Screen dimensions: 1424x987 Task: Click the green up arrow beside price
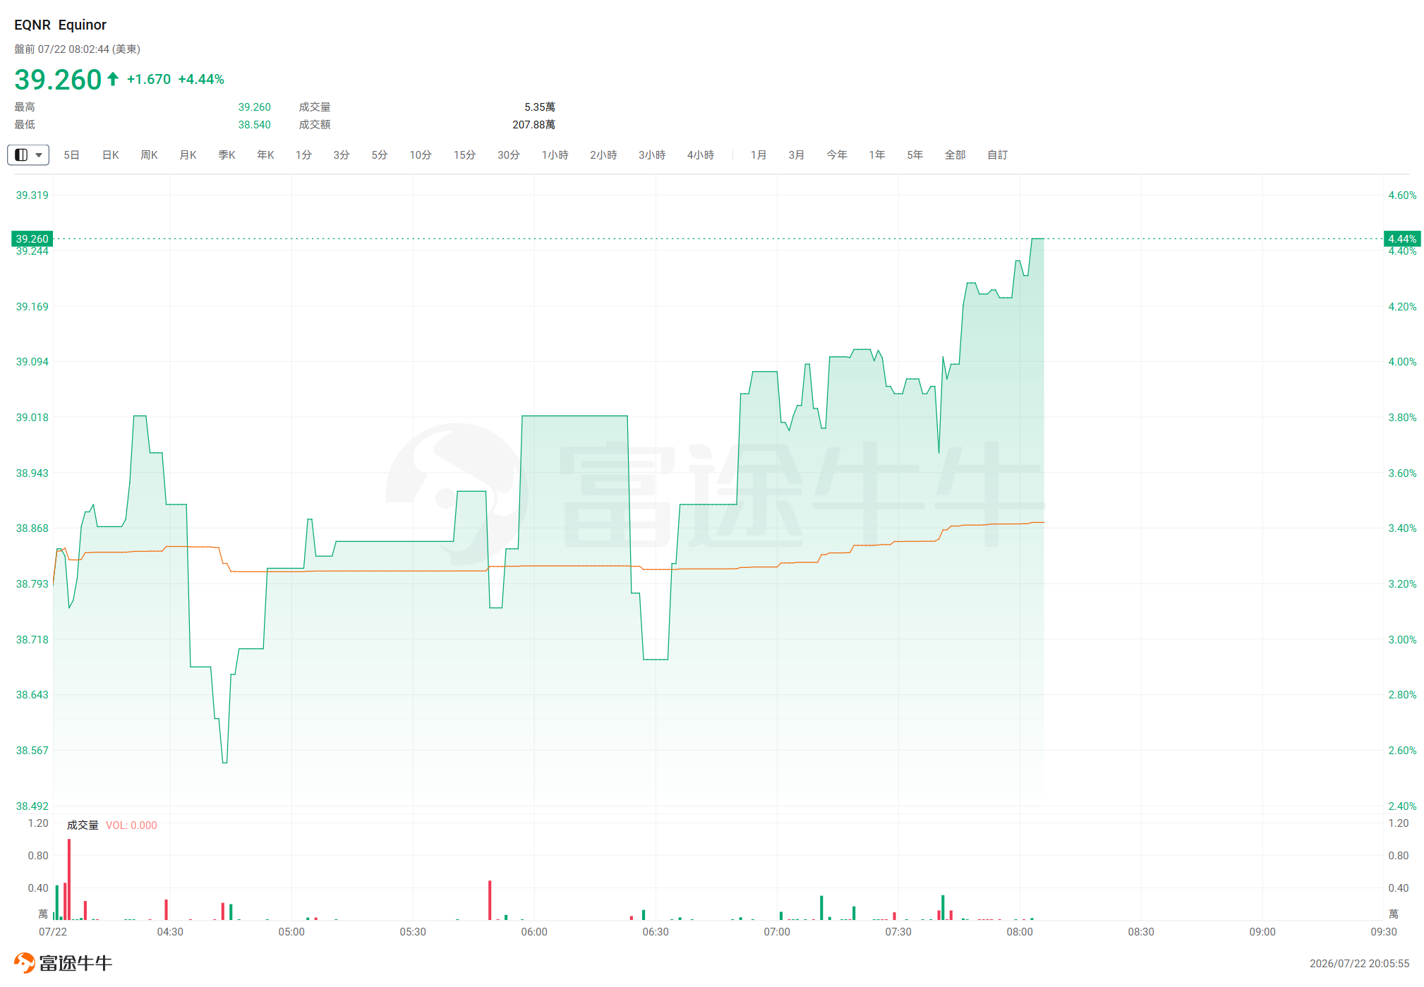pyautogui.click(x=113, y=79)
